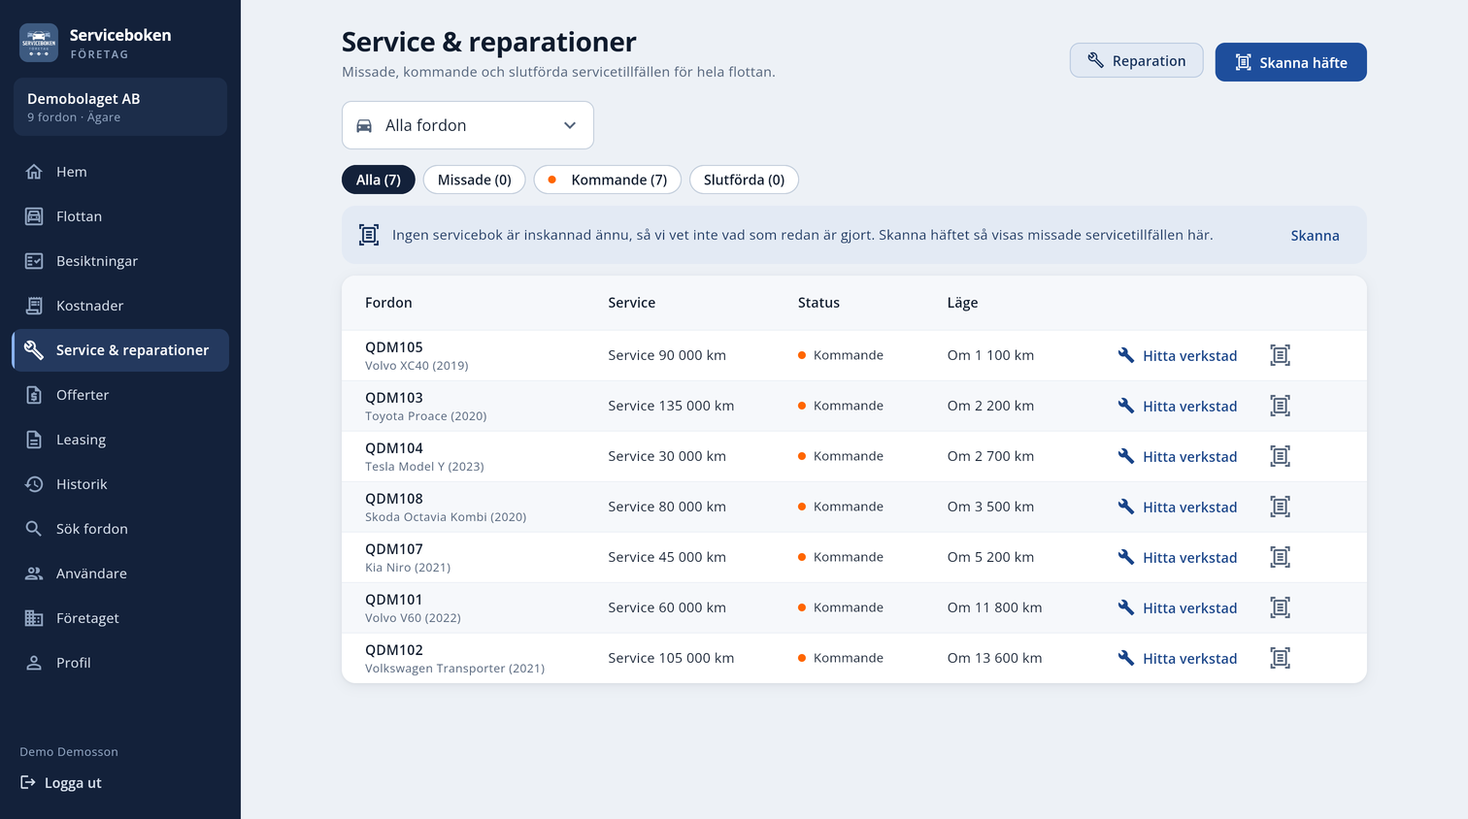Click the Företaget building icon
Image resolution: width=1468 pixels, height=819 pixels.
click(34, 618)
